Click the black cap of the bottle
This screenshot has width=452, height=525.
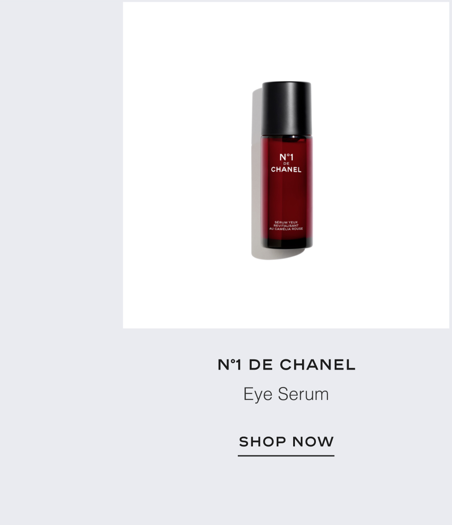coord(286,108)
